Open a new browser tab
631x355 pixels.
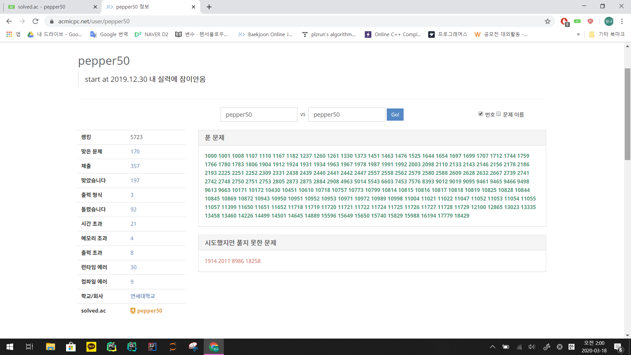(x=209, y=7)
